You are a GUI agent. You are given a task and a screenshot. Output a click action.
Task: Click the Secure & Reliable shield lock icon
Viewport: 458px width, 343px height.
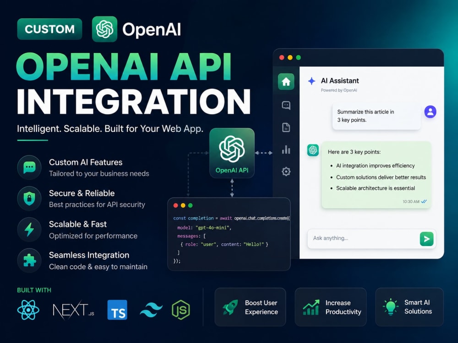29,198
